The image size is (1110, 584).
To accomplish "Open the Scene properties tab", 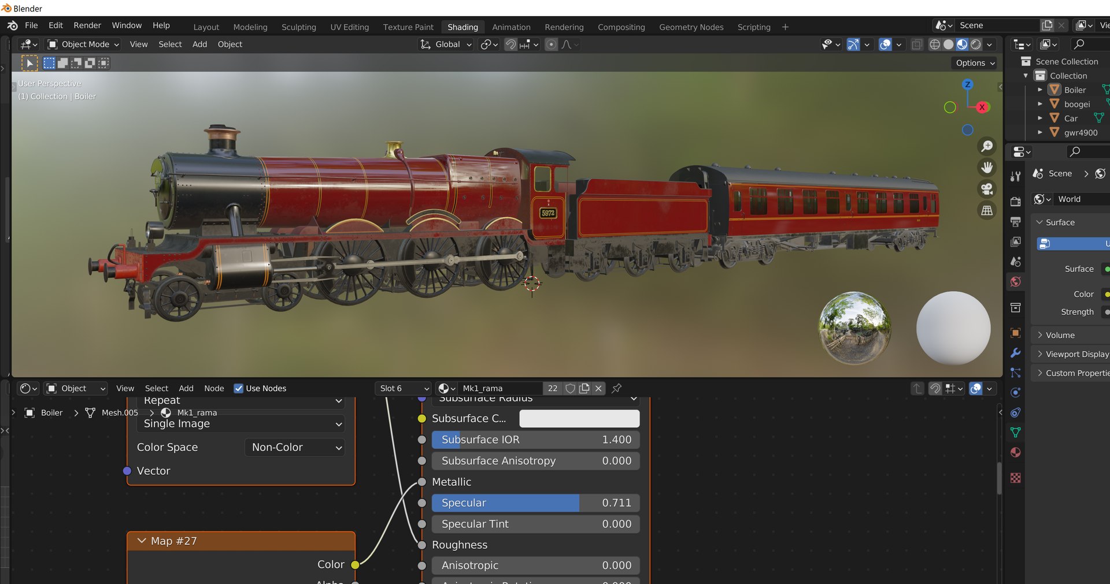I will coord(1016,262).
